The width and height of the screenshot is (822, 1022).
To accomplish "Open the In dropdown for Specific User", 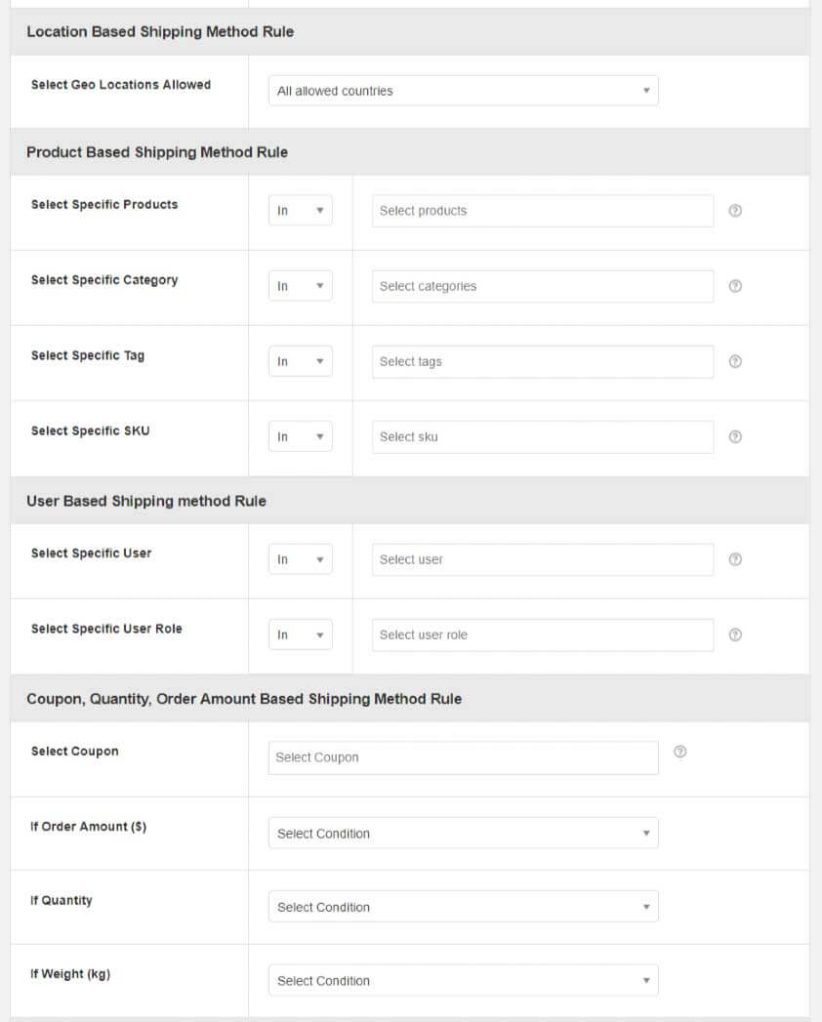I will point(300,559).
